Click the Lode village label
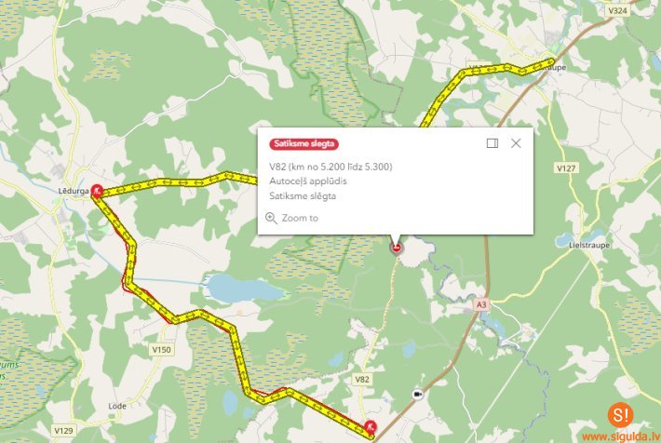The image size is (661, 443). click(x=117, y=406)
